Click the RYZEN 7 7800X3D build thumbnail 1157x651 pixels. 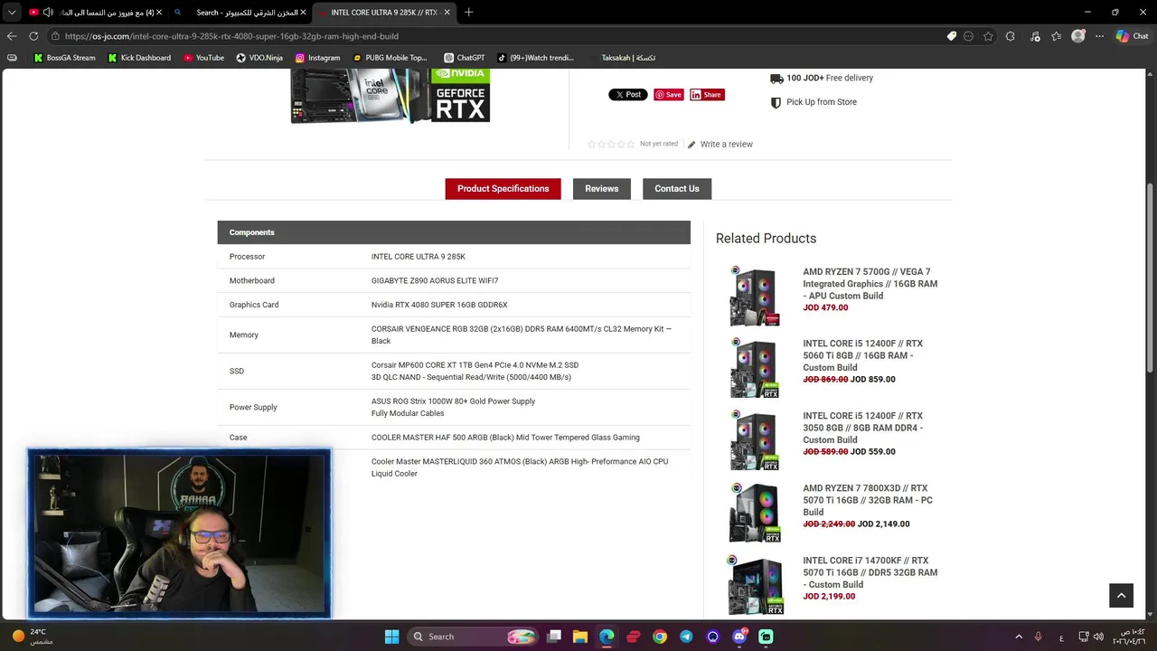[755, 513]
